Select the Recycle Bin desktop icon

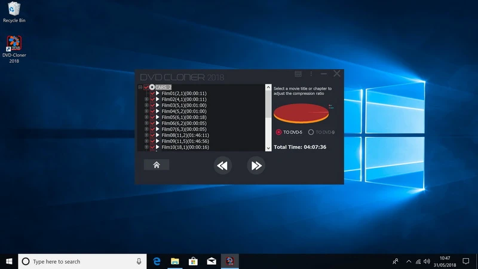14,12
